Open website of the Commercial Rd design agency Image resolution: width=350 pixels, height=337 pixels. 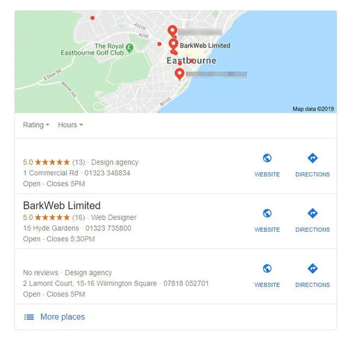267,165
